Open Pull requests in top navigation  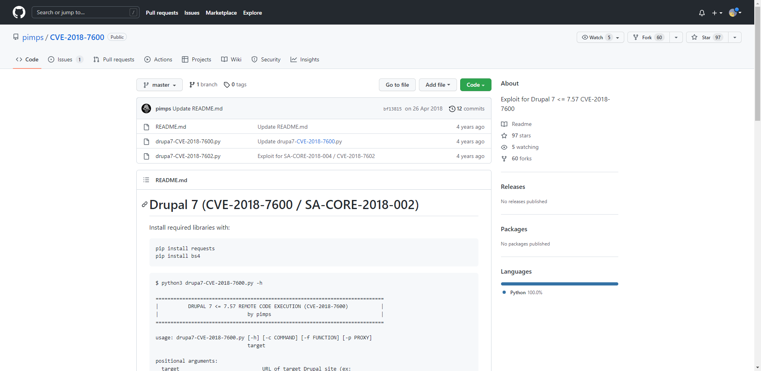(x=162, y=13)
